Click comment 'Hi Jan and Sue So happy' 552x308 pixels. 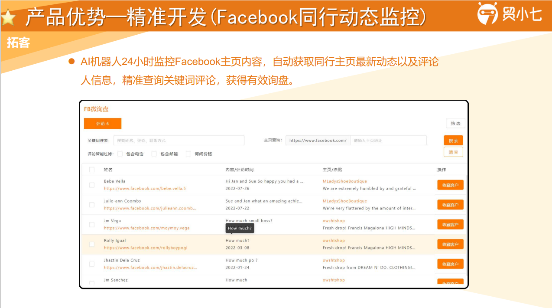264,181
